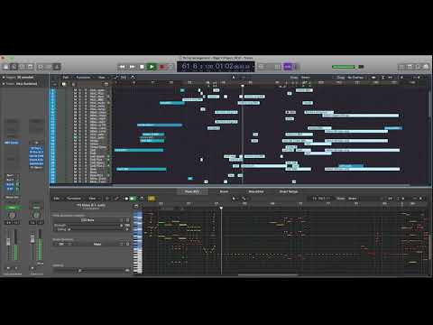Toggle the yellow Collapse Mode button
The width and height of the screenshot is (433, 325).
tap(152, 199)
